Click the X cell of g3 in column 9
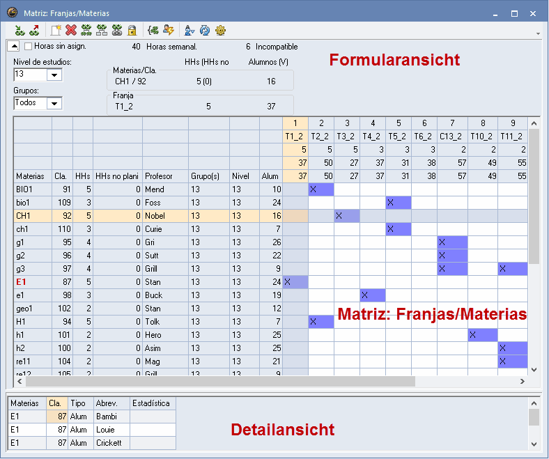This screenshot has height=459, width=549. 513,269
